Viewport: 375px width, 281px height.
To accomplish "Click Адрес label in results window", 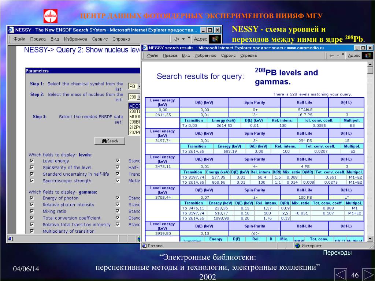I will pyautogui.click(x=354, y=56).
